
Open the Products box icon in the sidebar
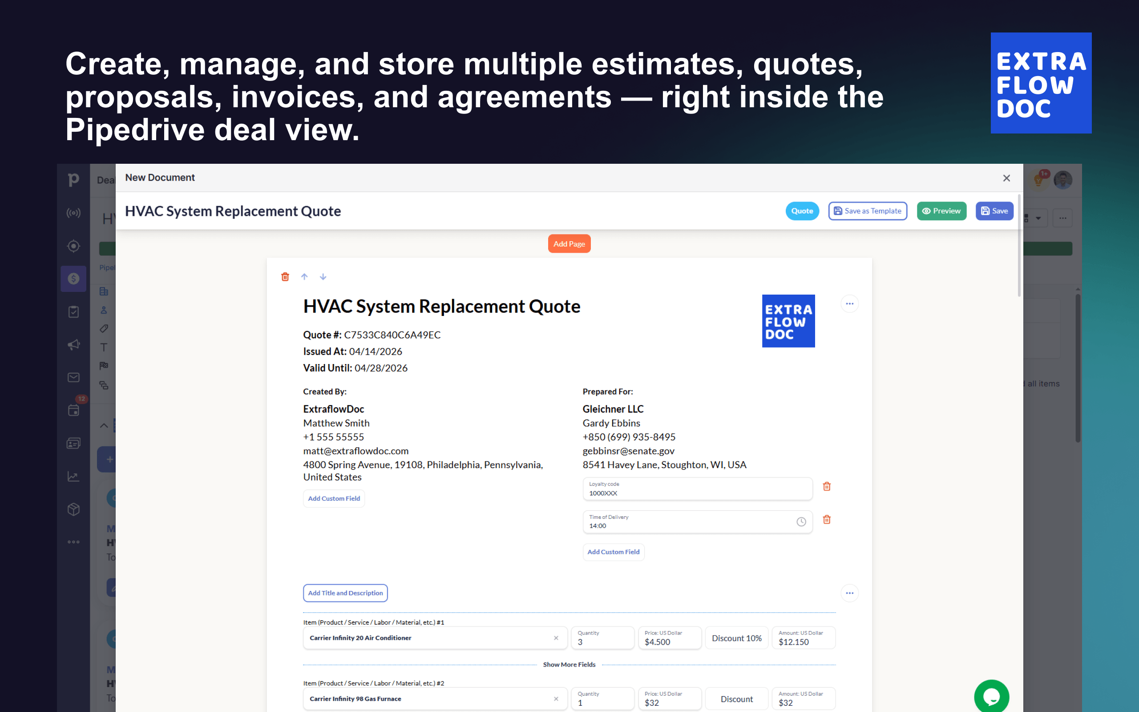click(73, 509)
